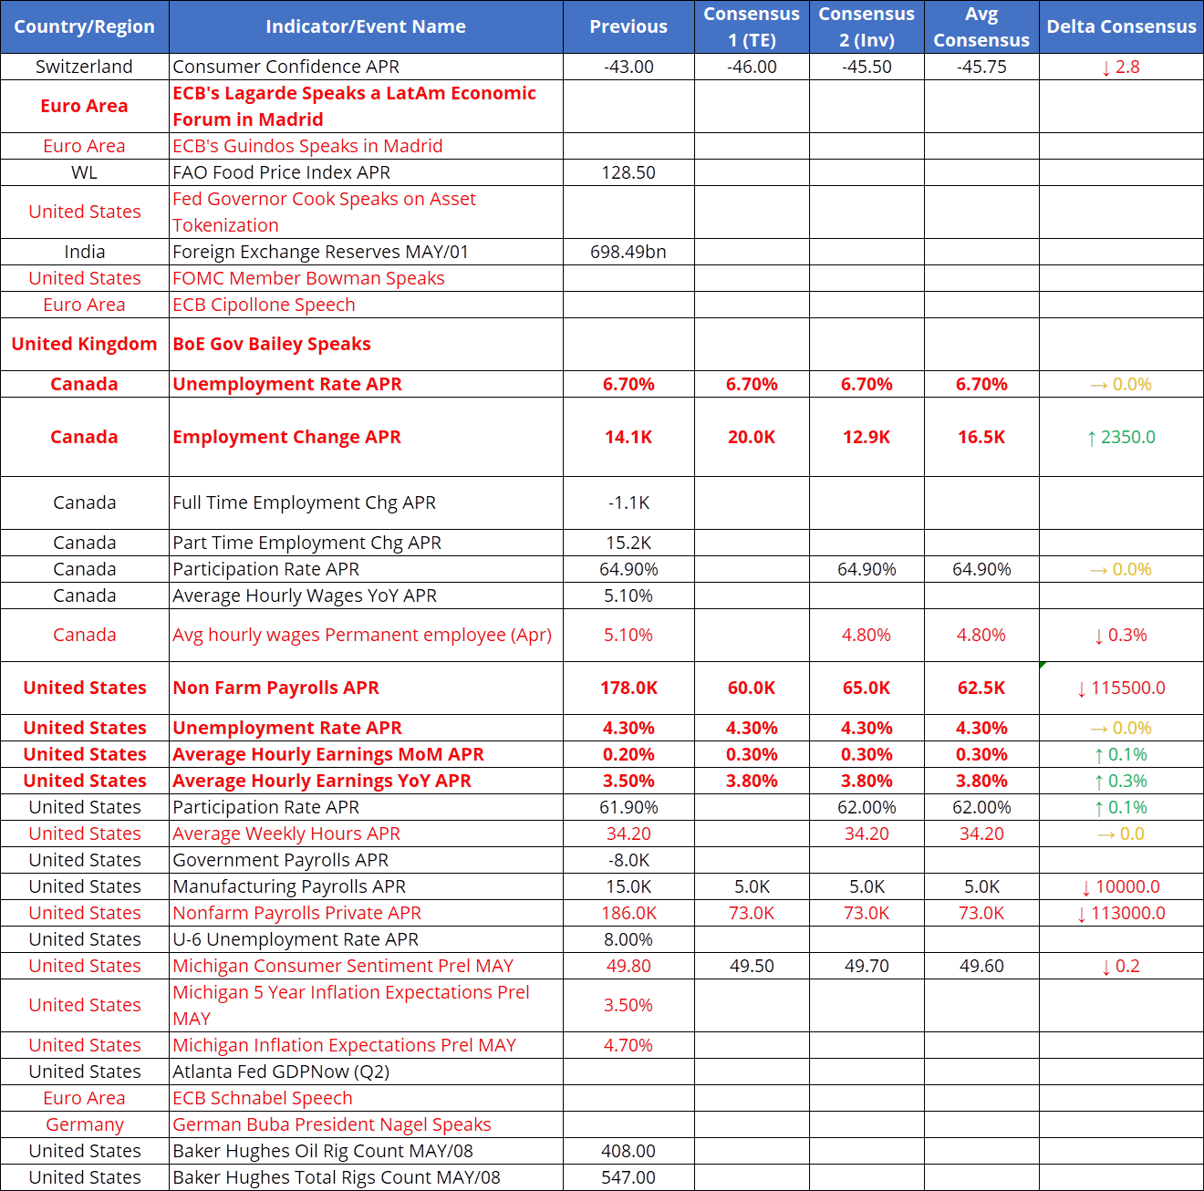Select the Country/Region column header
This screenshot has width=1204, height=1191.
(85, 26)
